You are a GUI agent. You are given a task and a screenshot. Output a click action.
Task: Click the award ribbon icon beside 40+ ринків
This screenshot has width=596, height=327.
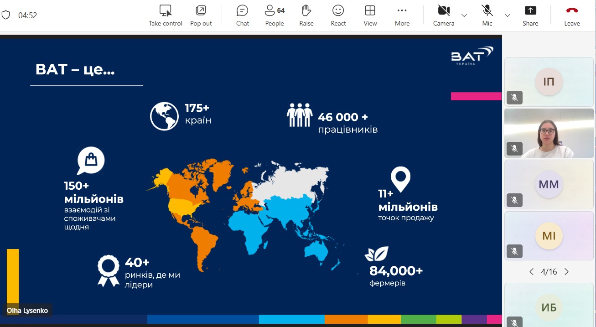(x=109, y=271)
